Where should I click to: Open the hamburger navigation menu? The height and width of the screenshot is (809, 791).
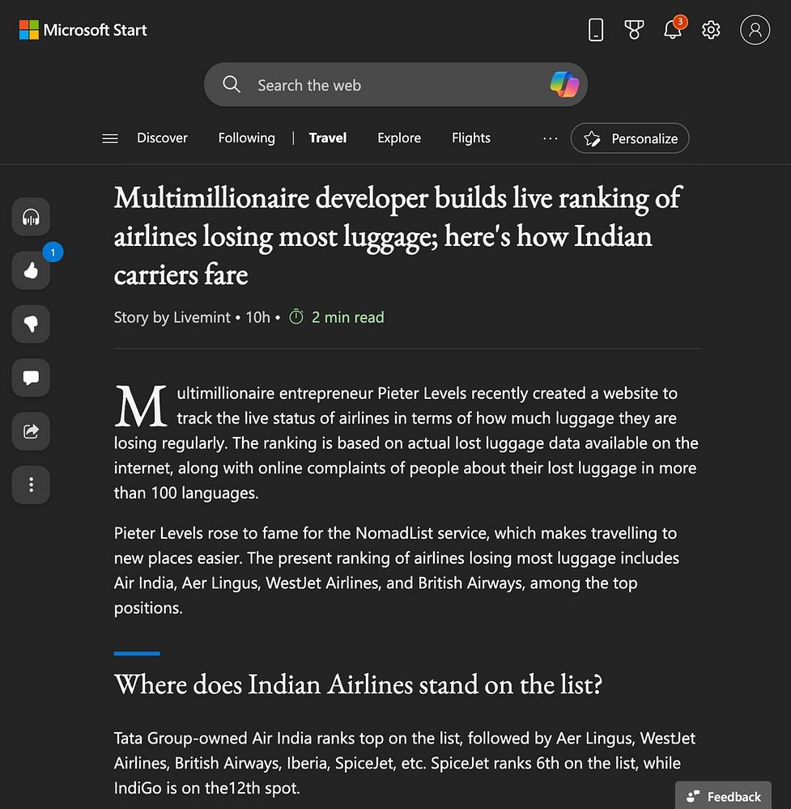coord(110,138)
